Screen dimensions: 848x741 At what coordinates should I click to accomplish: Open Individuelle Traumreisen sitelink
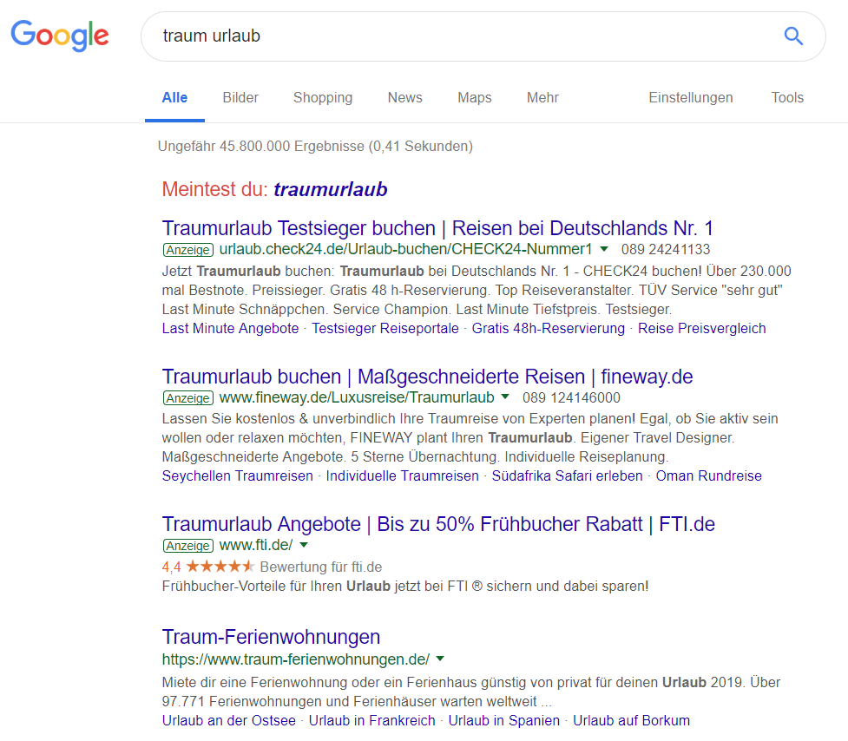point(403,476)
